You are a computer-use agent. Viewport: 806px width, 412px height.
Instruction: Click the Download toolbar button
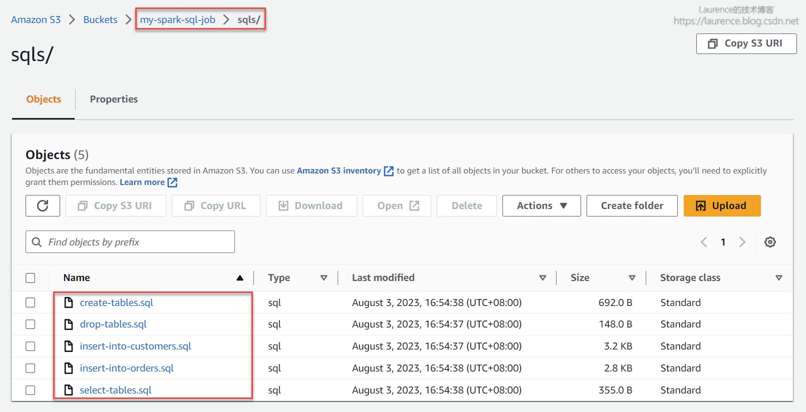coord(311,205)
